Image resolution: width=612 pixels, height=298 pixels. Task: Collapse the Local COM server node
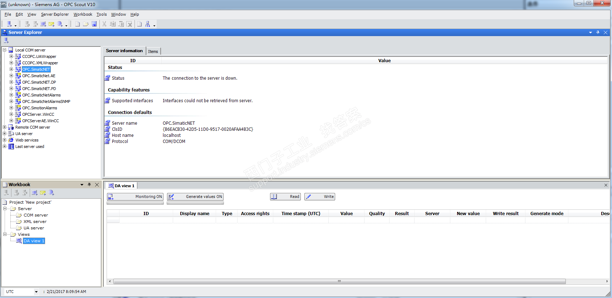[x=5, y=50]
